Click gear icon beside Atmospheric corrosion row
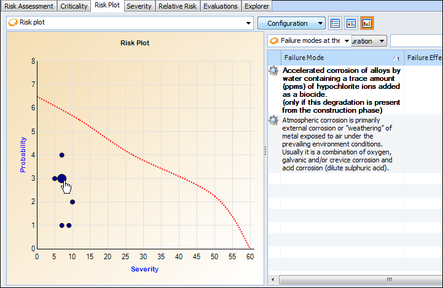443x288 pixels. (x=273, y=120)
